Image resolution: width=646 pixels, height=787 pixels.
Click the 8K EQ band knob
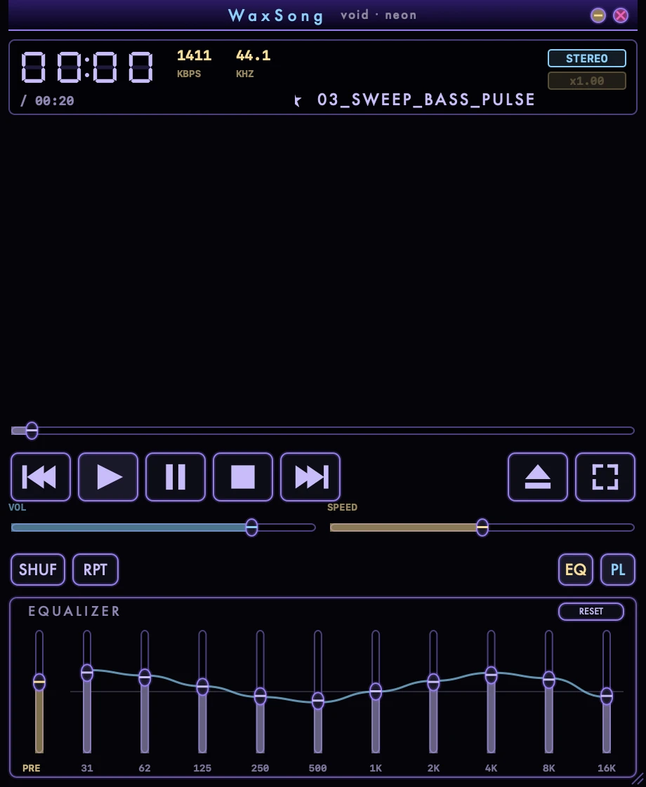[549, 680]
